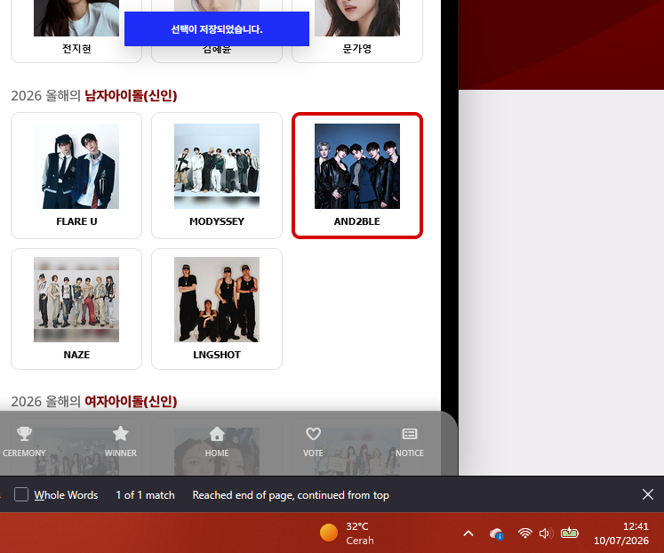This screenshot has width=664, height=553.
Task: Open the volume speaker tray icon
Action: coord(546,533)
